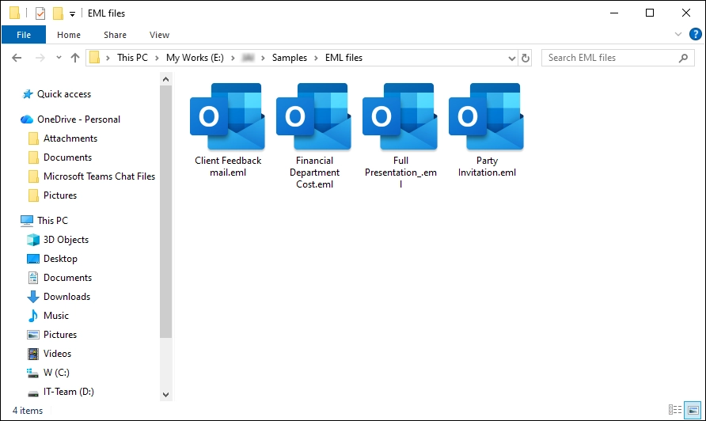Open the Home ribbon tab
The image size is (706, 421).
(x=68, y=35)
